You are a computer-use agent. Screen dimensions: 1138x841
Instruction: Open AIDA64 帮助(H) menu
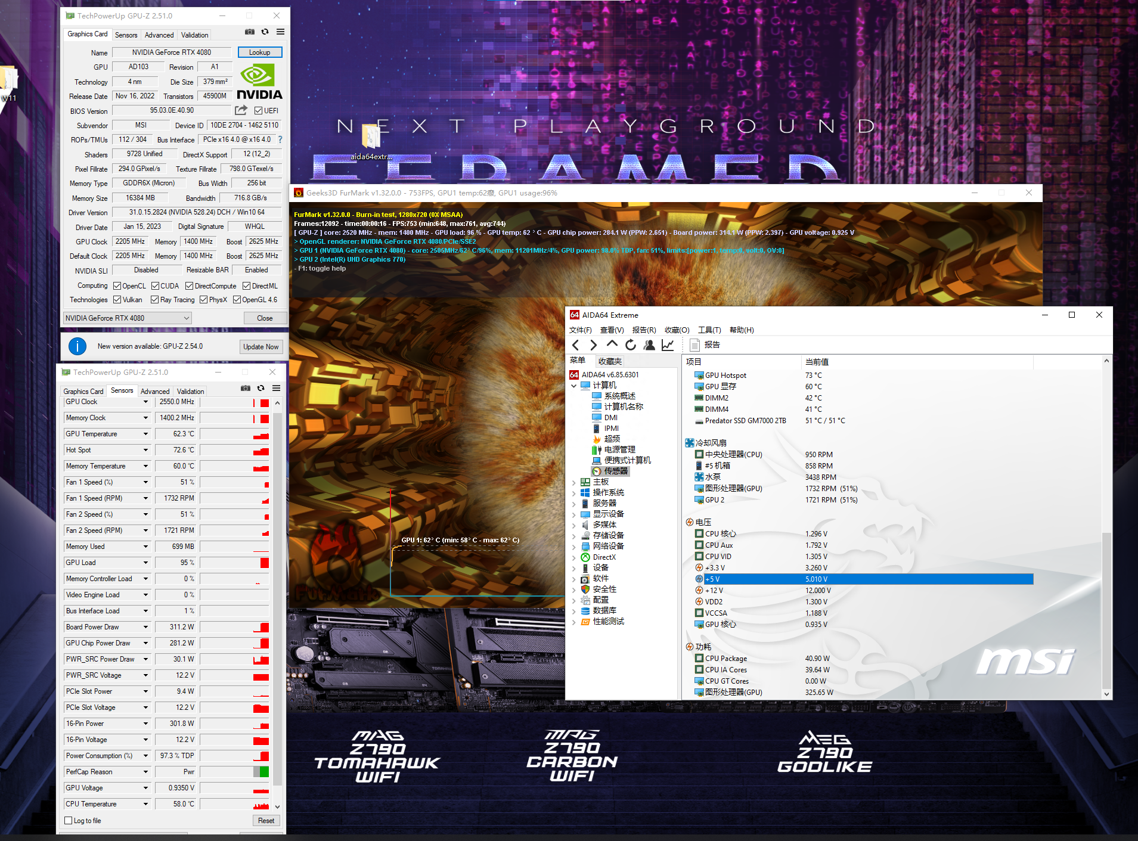click(742, 330)
